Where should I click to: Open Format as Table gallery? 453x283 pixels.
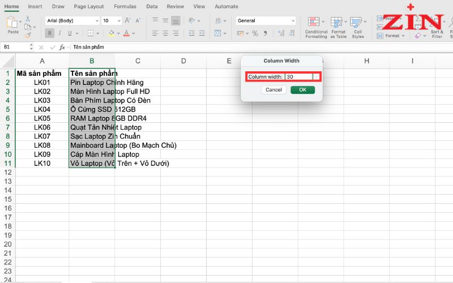pyautogui.click(x=338, y=28)
